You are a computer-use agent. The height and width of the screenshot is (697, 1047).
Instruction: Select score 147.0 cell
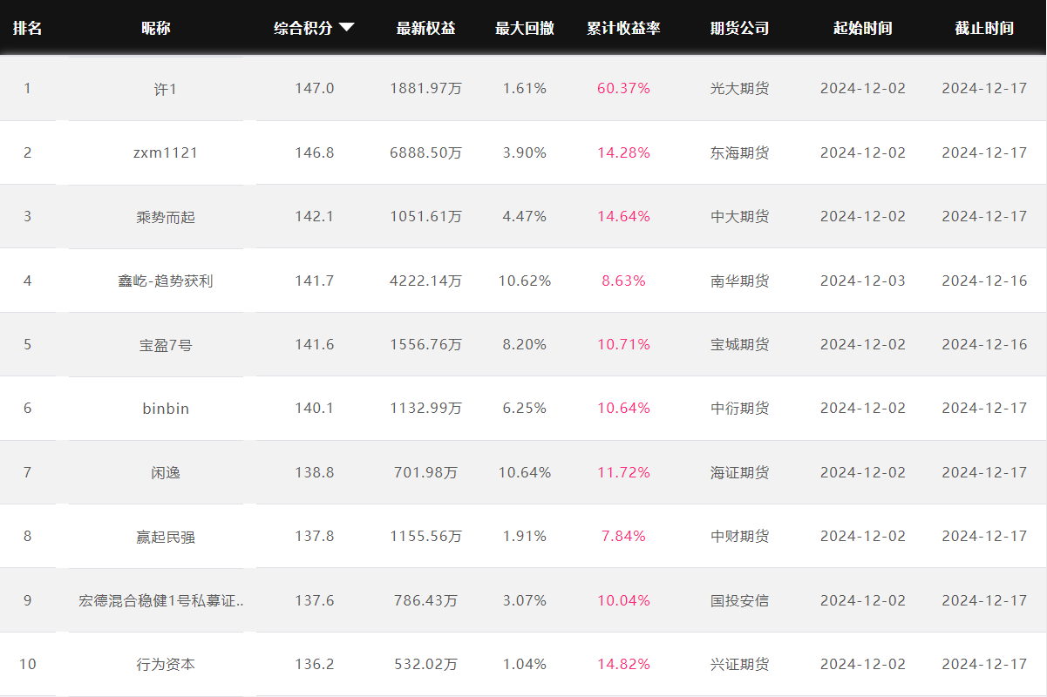(x=314, y=89)
